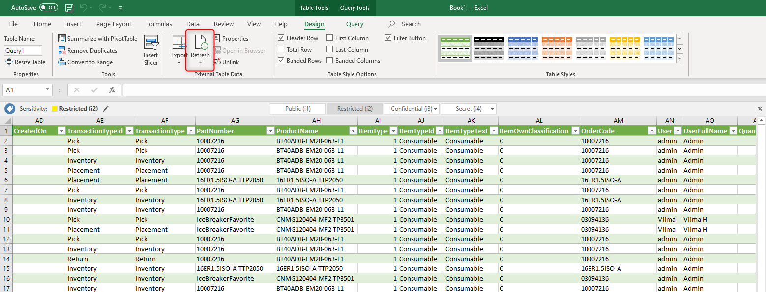Click the Unlink icon
This screenshot has width=766, height=292.
pyautogui.click(x=217, y=62)
